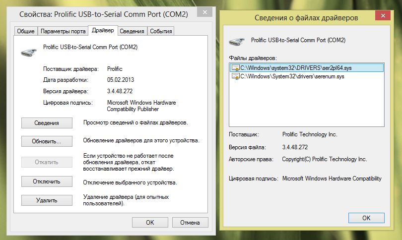This screenshot has width=402, height=240.
Task: Confirm with OK in the properties window
Action: [150, 222]
